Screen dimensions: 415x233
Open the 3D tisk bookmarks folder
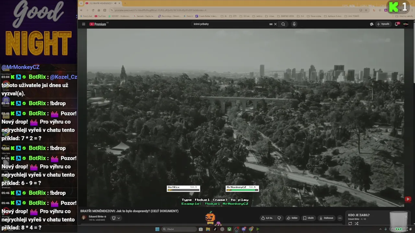coord(245,16)
